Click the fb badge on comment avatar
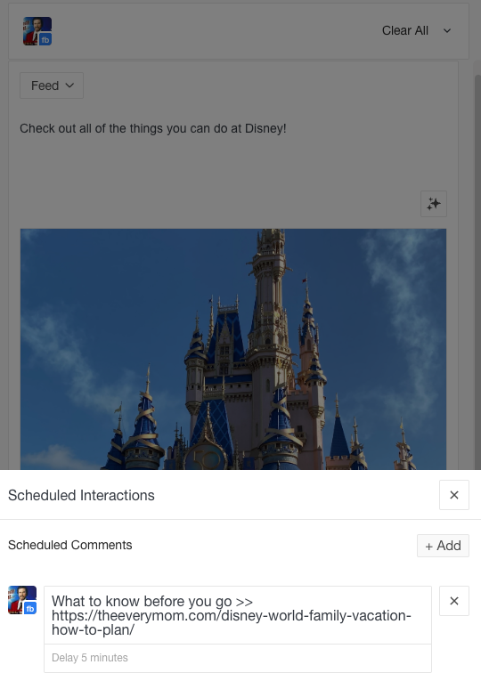Image resolution: width=481 pixels, height=681 pixels. (30, 609)
